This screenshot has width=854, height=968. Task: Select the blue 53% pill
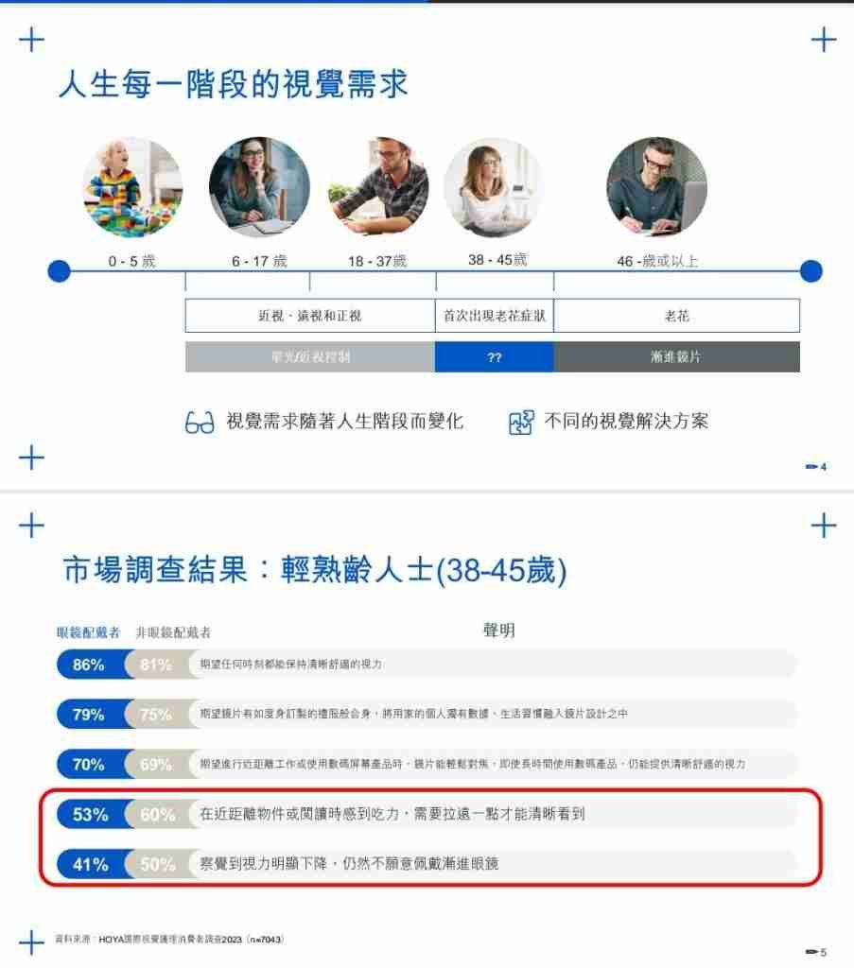tap(93, 814)
